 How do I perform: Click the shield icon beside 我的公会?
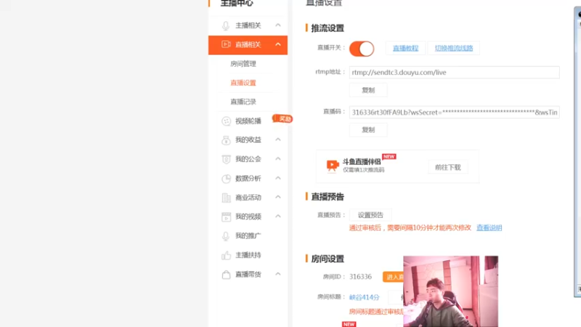click(226, 159)
